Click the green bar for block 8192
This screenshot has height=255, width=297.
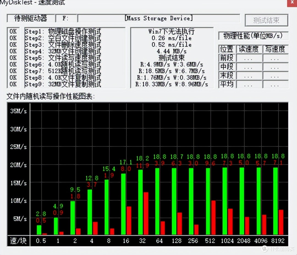click(275, 201)
